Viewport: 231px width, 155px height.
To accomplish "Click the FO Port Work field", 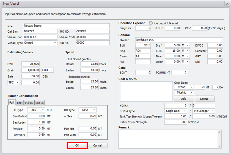I will pyautogui.click(x=36, y=135).
